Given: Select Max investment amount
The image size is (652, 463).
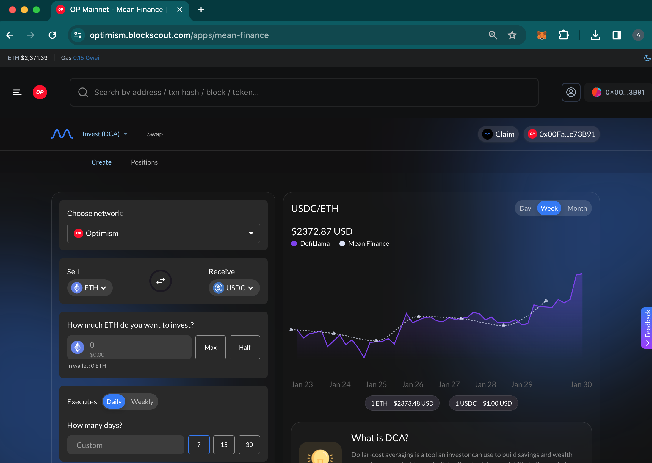Looking at the screenshot, I should pyautogui.click(x=210, y=347).
